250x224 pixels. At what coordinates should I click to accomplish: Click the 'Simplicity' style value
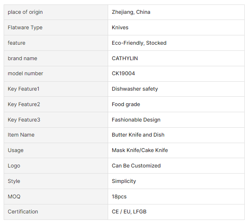point(124,181)
